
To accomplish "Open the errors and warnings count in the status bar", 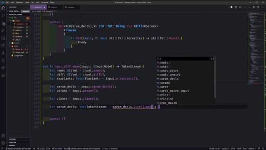I will click(x=44, y=149).
